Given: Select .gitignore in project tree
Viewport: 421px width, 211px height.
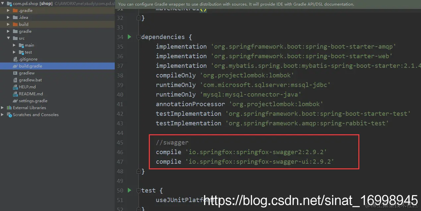Looking at the screenshot, I should pos(28,59).
